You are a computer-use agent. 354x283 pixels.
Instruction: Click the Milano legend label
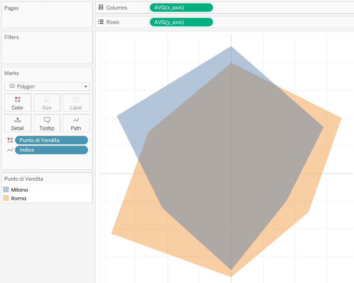(x=19, y=190)
